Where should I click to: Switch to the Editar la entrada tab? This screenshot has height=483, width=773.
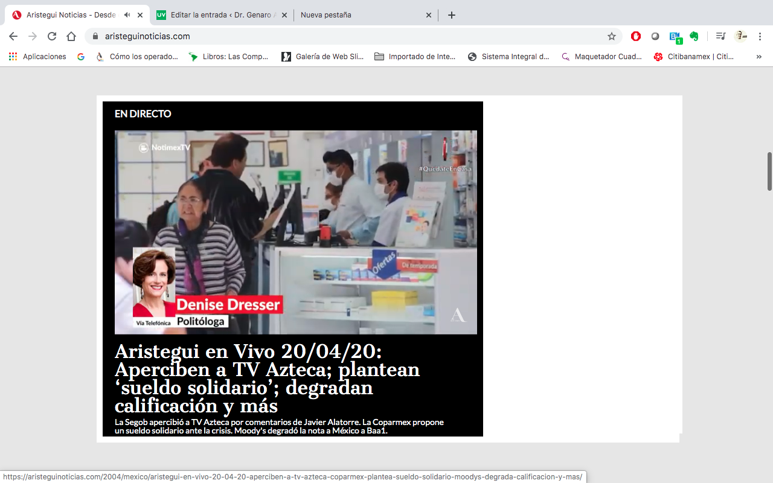click(220, 15)
